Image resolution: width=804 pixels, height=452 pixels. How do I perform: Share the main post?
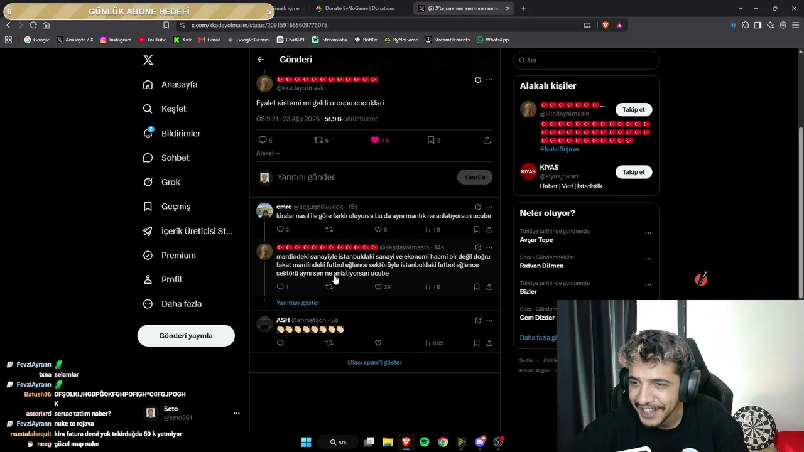click(x=487, y=140)
